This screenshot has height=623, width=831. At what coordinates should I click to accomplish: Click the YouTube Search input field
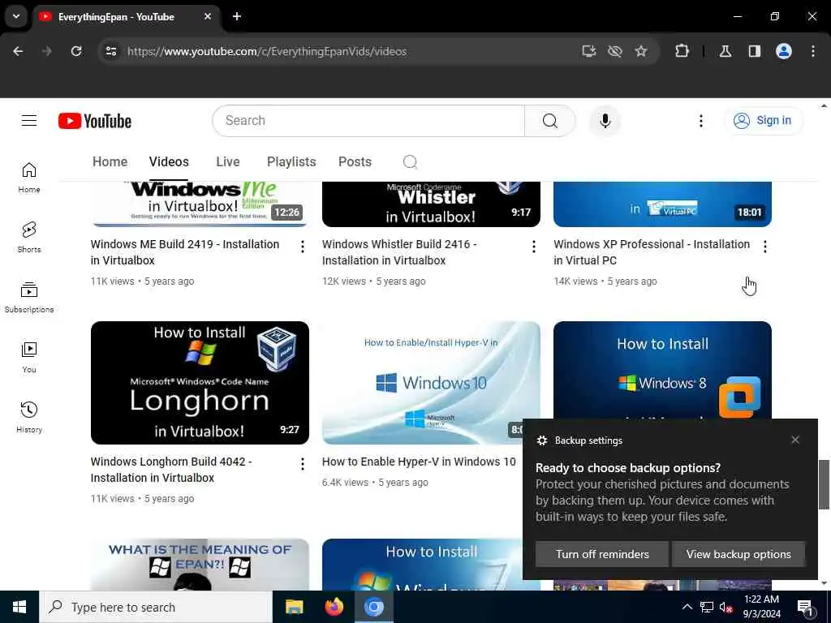368,121
